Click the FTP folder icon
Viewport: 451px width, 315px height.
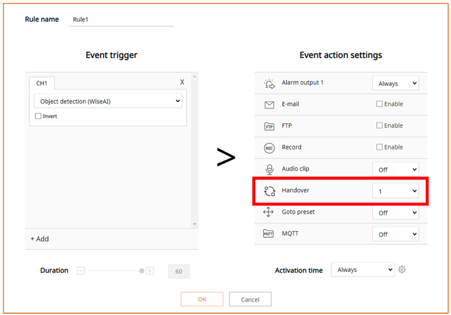pyautogui.click(x=269, y=126)
